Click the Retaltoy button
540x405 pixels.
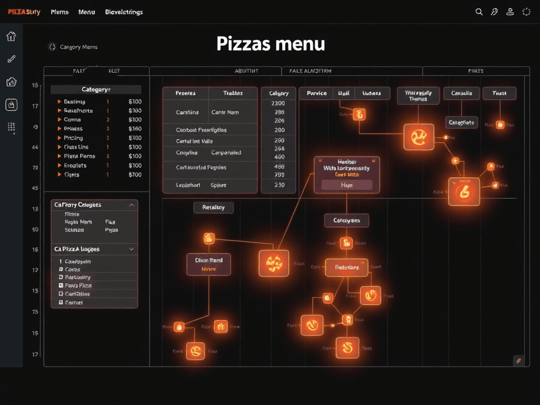pos(213,208)
